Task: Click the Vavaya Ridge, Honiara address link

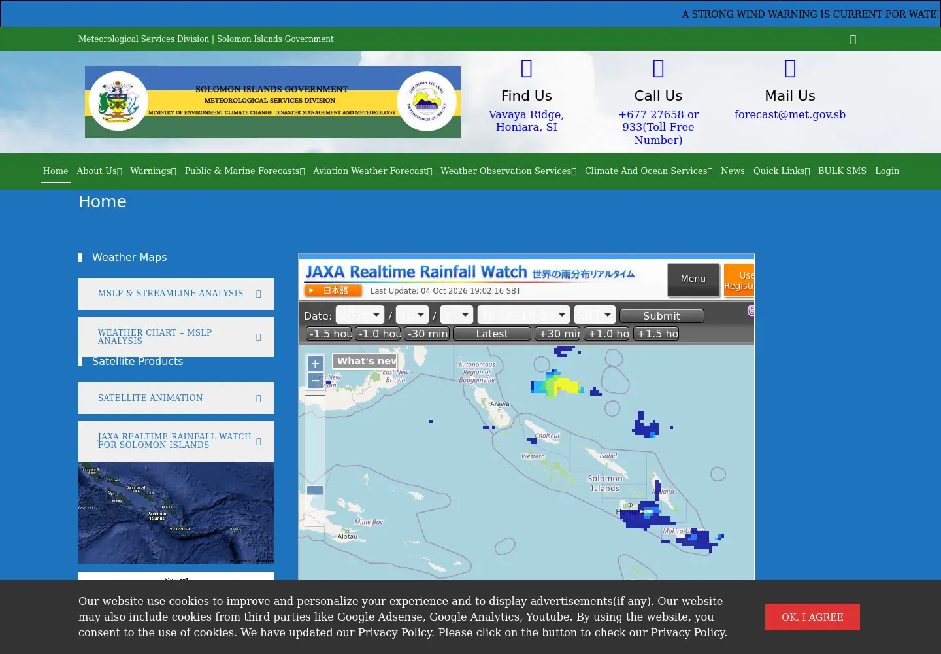Action: pos(527,121)
